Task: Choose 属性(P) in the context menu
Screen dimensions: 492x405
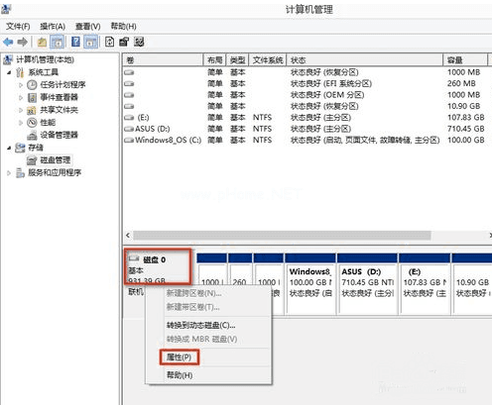Action: click(179, 357)
